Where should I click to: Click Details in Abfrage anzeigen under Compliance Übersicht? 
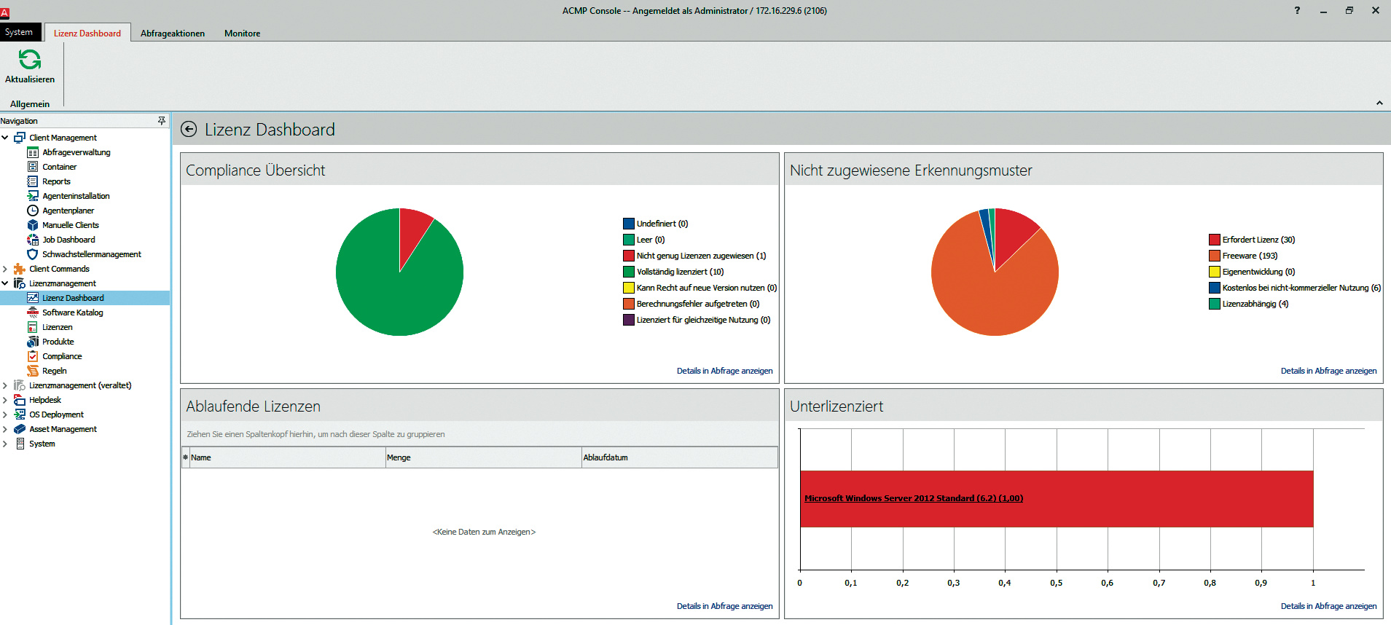point(724,371)
